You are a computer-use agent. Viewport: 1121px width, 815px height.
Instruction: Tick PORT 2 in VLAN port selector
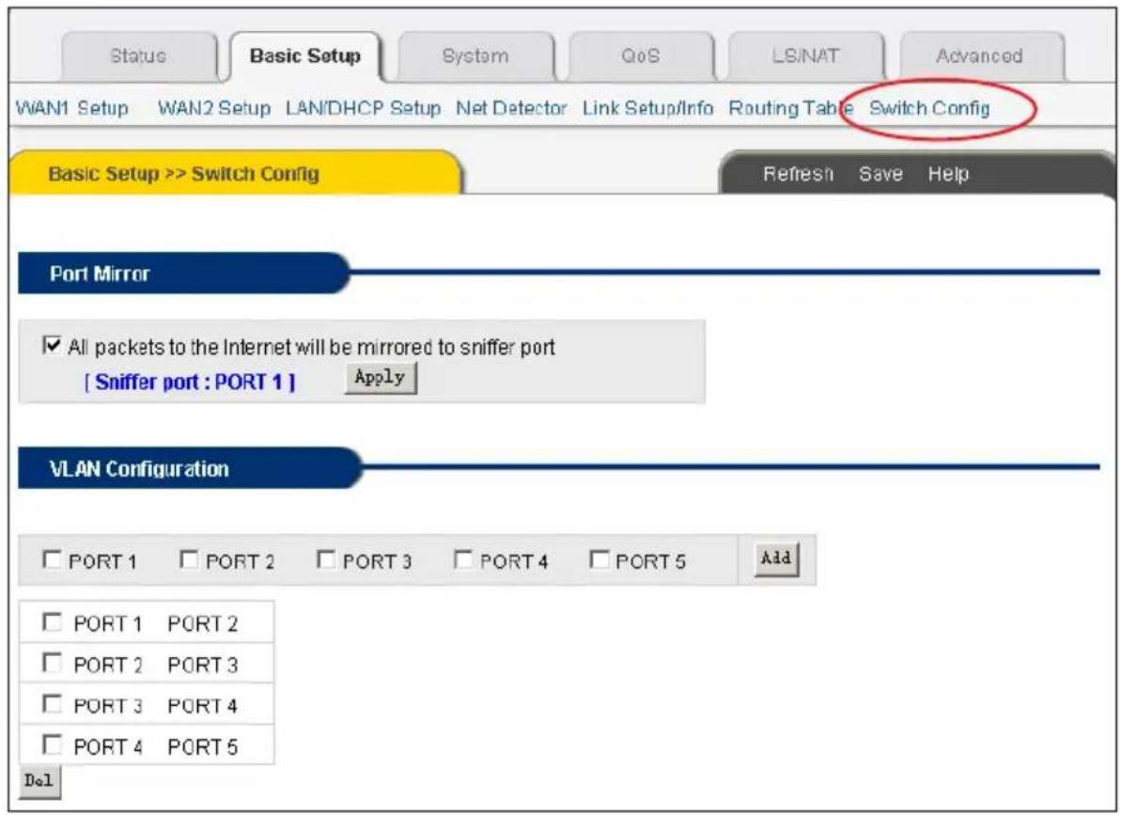[x=189, y=559]
